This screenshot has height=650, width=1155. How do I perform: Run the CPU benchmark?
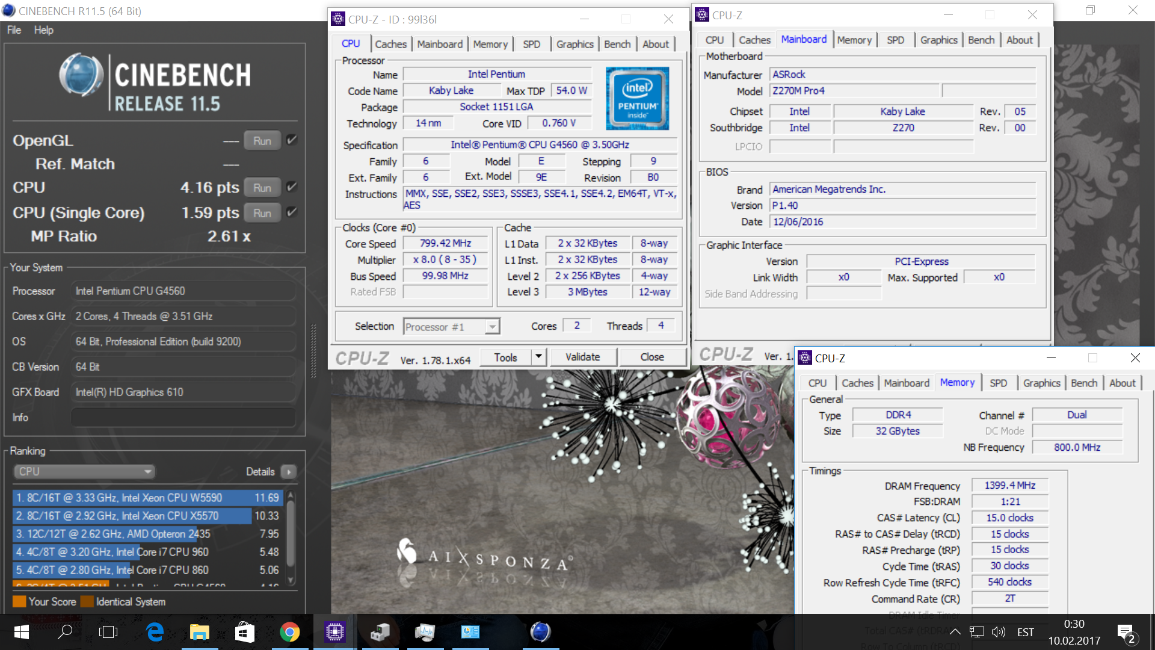[x=262, y=187]
